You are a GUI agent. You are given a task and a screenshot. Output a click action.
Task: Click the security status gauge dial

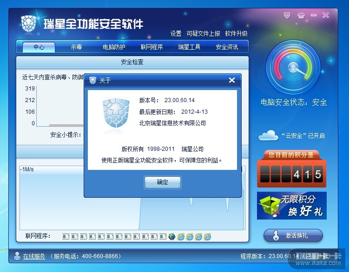point(293,67)
